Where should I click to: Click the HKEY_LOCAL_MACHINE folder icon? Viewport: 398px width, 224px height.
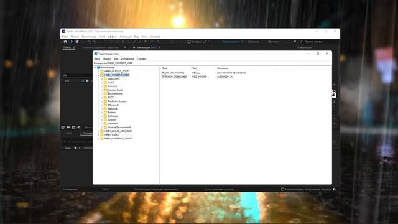click(102, 131)
